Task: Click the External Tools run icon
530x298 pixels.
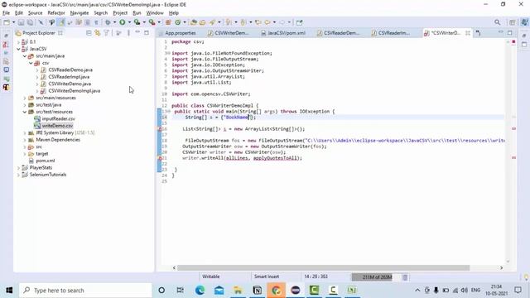Action: (x=152, y=22)
